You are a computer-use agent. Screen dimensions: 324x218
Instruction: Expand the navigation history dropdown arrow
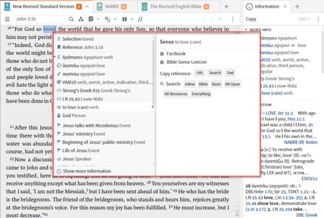[x=220, y=19]
